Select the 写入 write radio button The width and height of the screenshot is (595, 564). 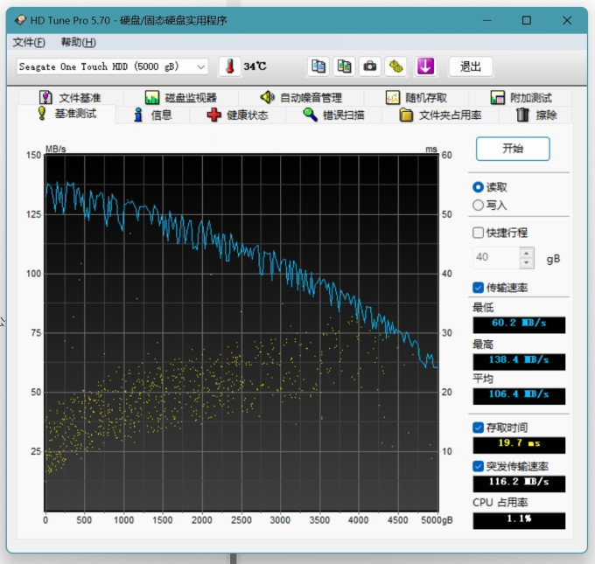coord(478,205)
